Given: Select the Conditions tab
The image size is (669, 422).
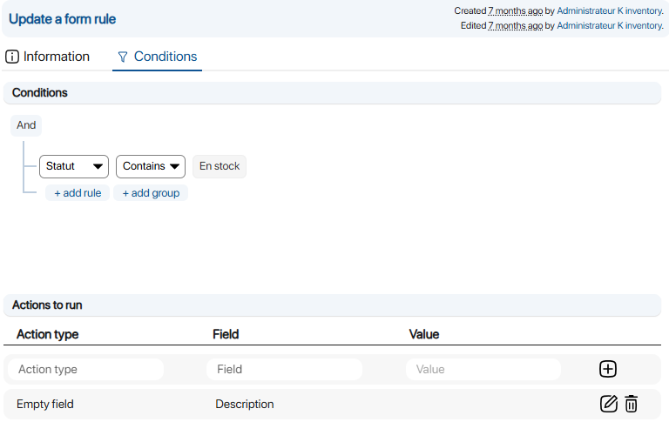Looking at the screenshot, I should pos(157,57).
